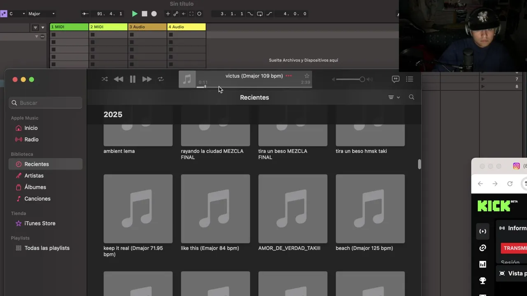Open Canciones in the Music sidebar
Screen dimensions: 527x296
coord(46,199)
